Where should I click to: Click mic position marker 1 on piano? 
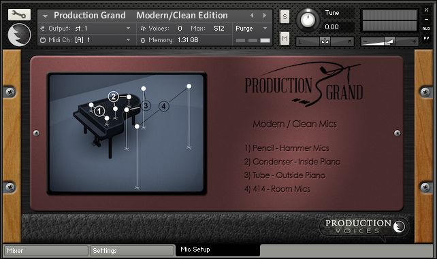coord(99,111)
